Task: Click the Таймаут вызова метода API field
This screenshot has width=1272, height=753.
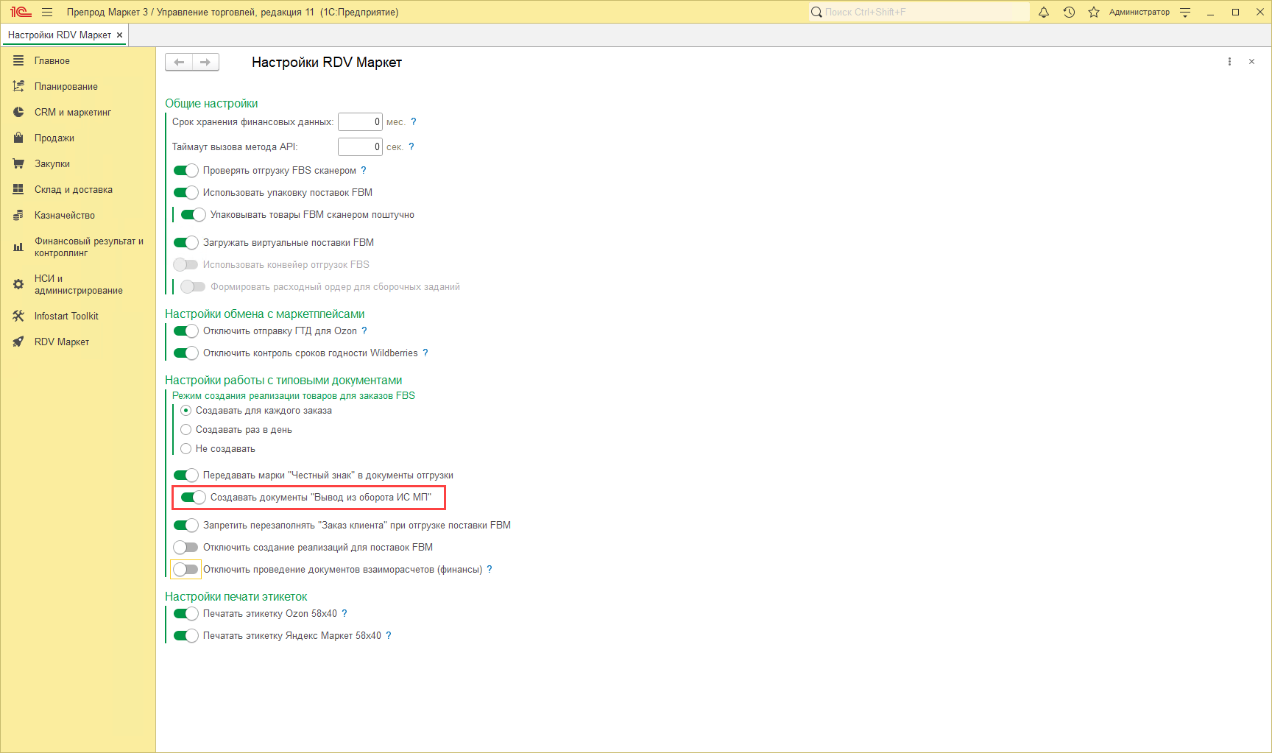Action: [x=360, y=146]
